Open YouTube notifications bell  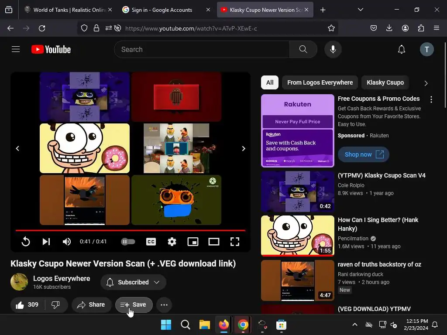pos(402,49)
